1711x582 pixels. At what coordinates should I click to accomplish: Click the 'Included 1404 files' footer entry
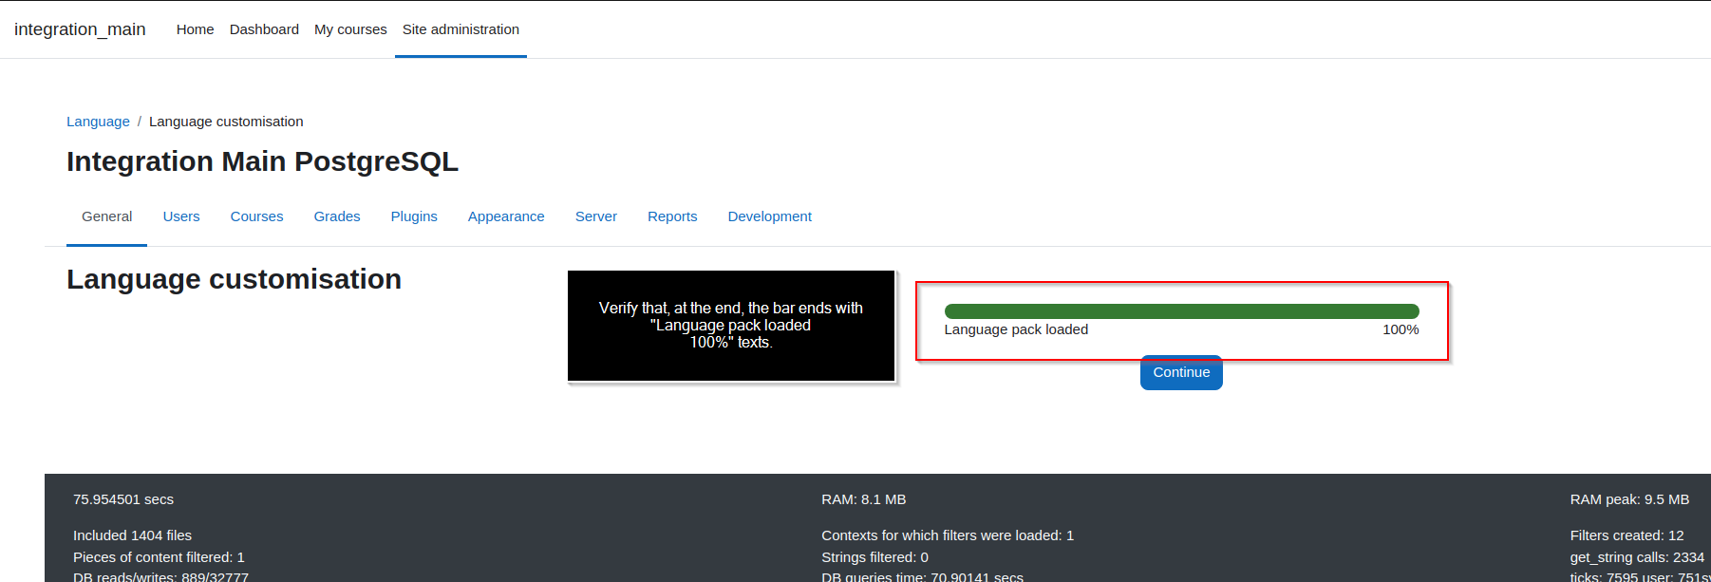pos(132,535)
